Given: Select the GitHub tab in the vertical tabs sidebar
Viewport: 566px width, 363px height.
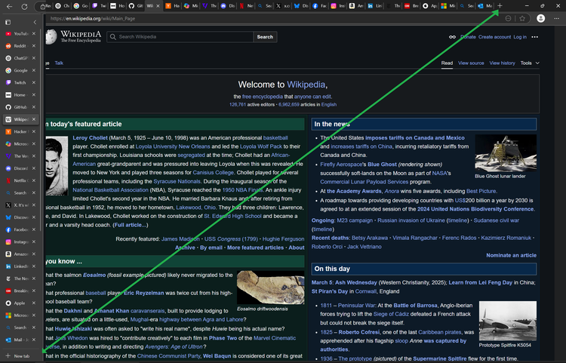Looking at the screenshot, I should (18, 107).
